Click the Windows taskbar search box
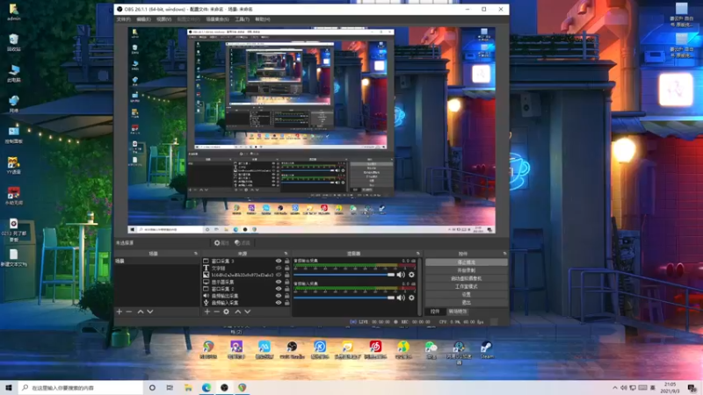703x395 pixels. 81,387
